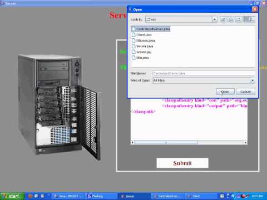The width and height of the screenshot is (267, 200).
Task: Select Client.java in the file list
Action: [141, 34]
